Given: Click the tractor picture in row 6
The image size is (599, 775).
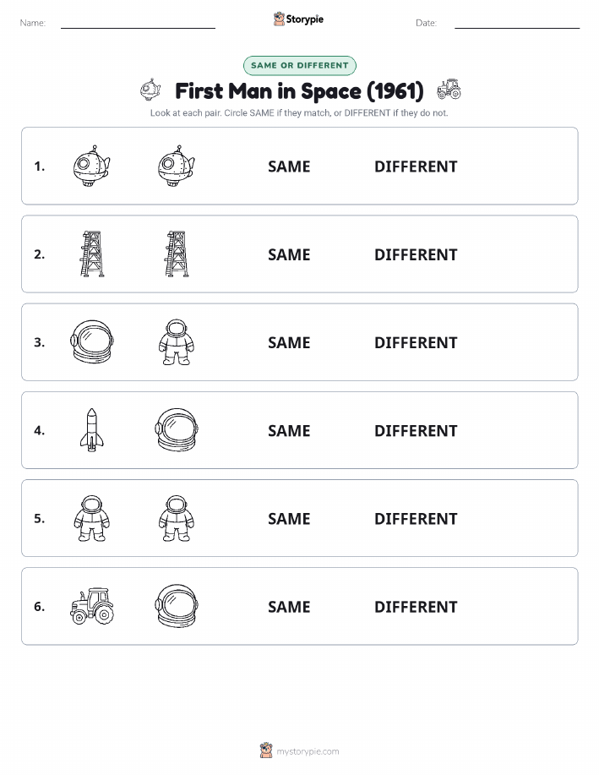Looking at the screenshot, I should pos(92,606).
